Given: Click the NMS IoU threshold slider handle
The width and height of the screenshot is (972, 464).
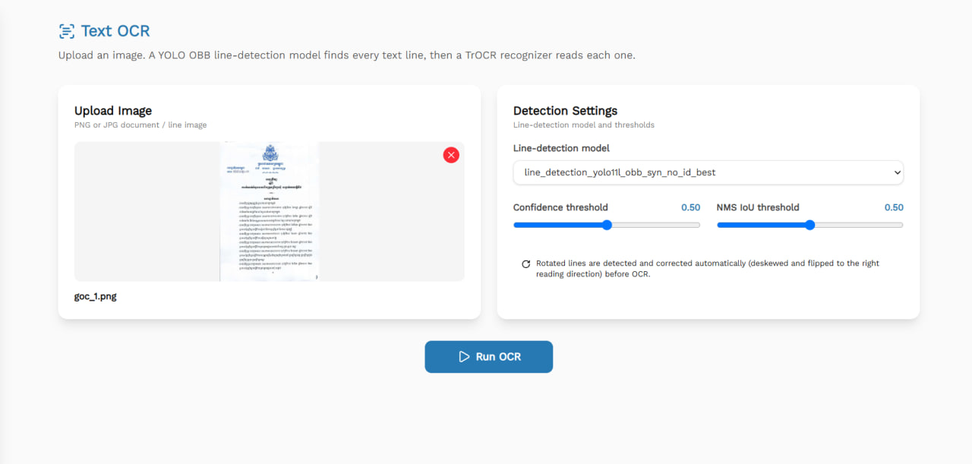Looking at the screenshot, I should pos(809,225).
